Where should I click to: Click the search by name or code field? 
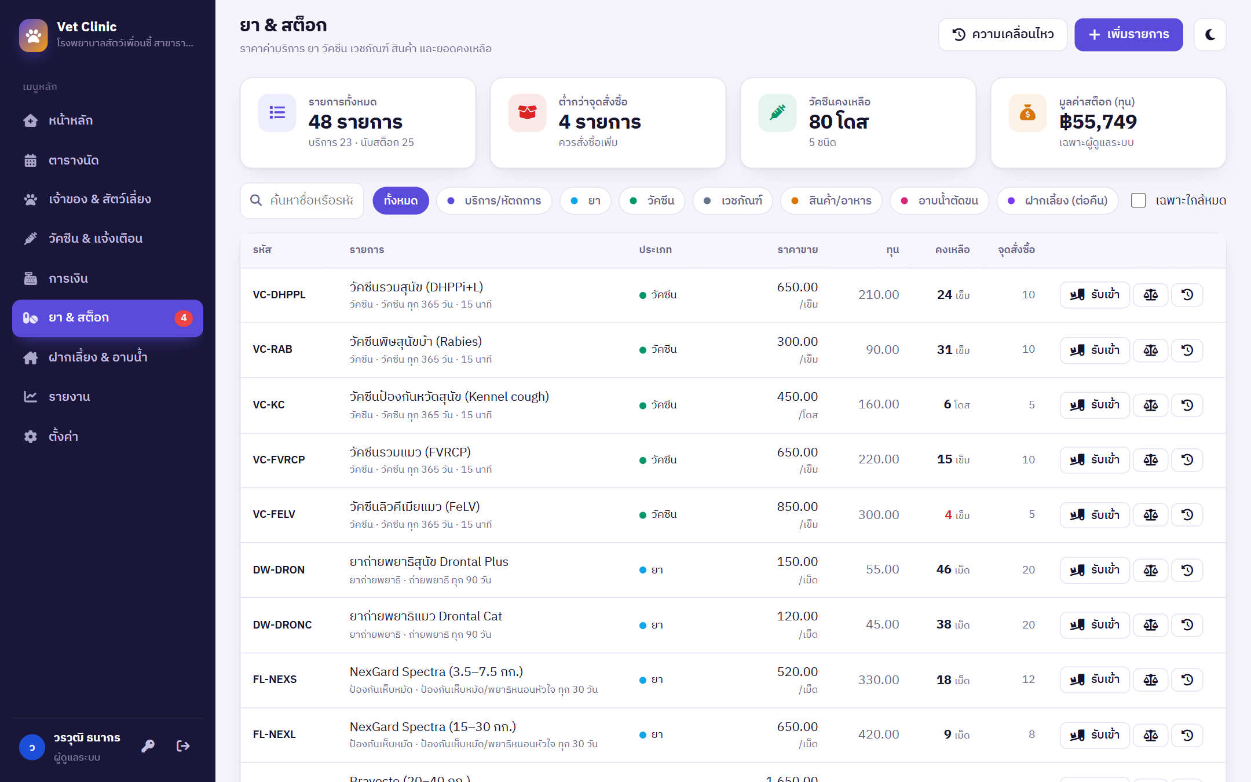(302, 200)
